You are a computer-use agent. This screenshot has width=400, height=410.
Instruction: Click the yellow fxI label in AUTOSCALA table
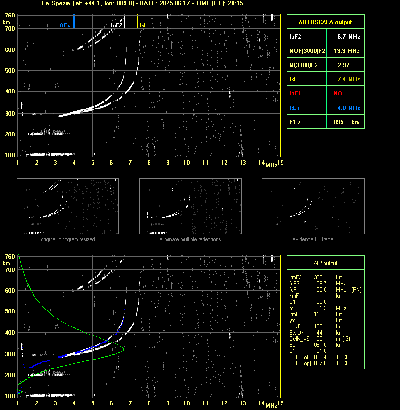292,79
